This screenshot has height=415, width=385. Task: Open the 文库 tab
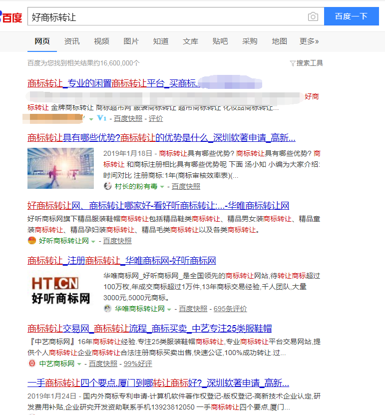pyautogui.click(x=191, y=41)
